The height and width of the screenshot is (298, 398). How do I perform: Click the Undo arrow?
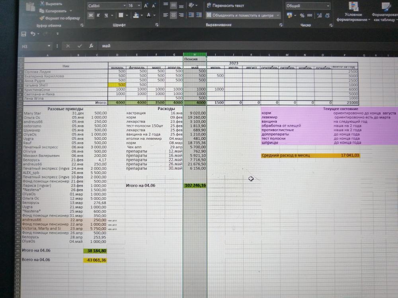[x=33, y=33]
